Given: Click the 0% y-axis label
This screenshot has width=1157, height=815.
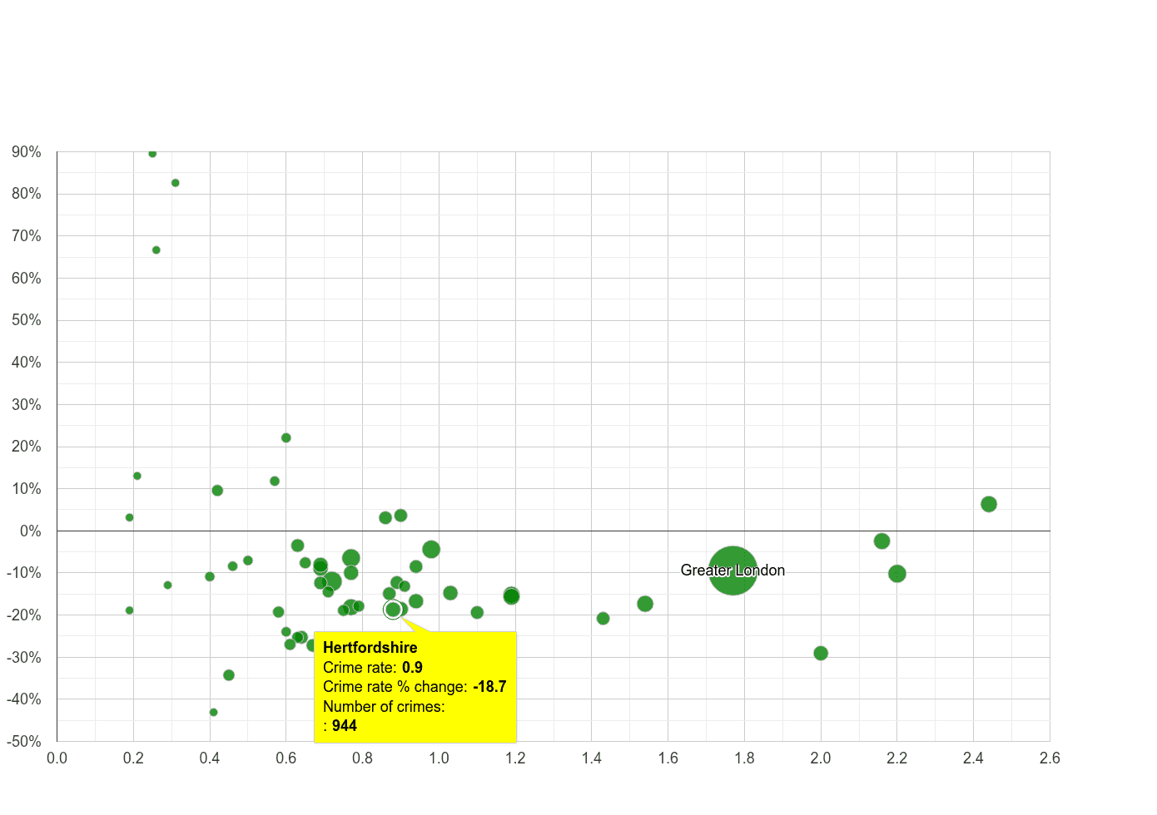Looking at the screenshot, I should [x=31, y=531].
